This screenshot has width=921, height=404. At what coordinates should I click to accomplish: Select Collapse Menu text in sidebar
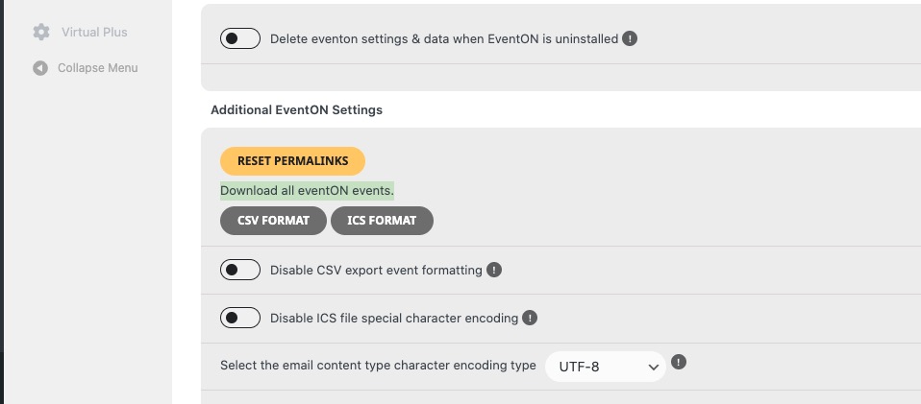click(x=97, y=68)
